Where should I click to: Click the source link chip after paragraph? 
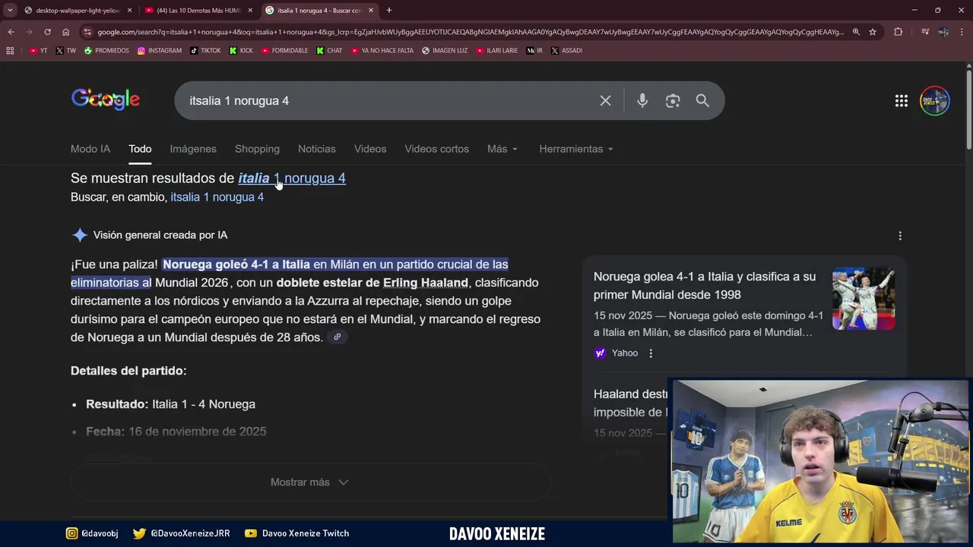point(337,337)
